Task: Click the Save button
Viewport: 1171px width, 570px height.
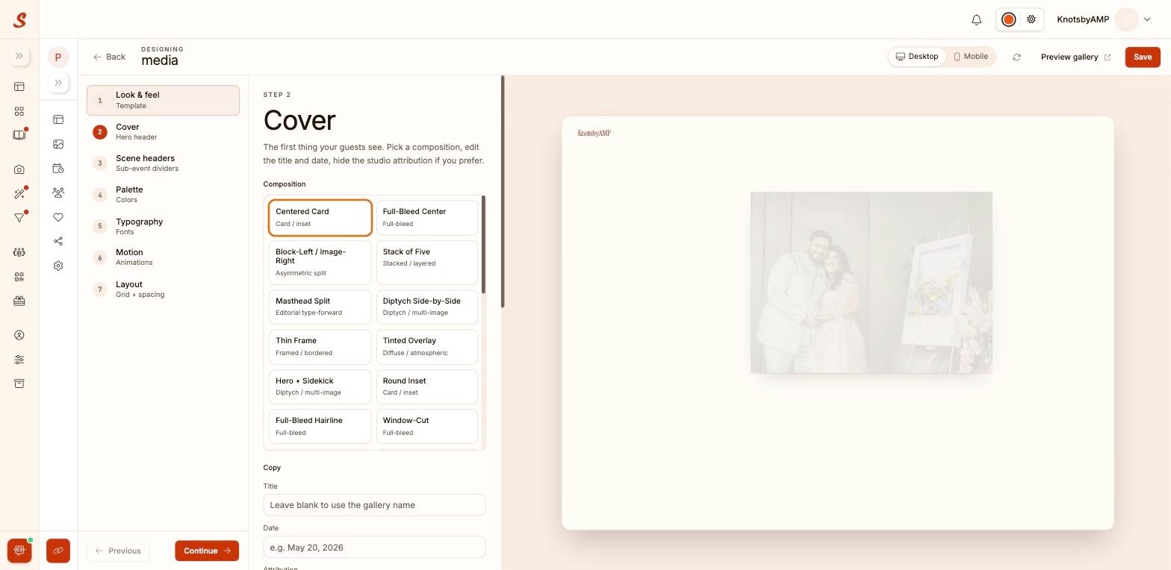Action: point(1143,57)
